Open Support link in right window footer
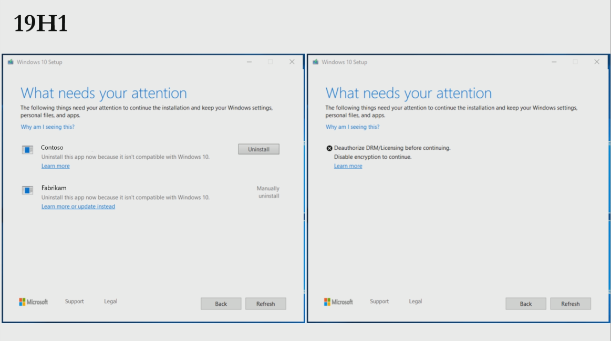The height and width of the screenshot is (341, 611). click(379, 301)
